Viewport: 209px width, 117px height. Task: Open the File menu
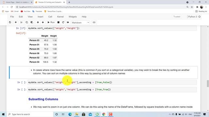coord(12,17)
